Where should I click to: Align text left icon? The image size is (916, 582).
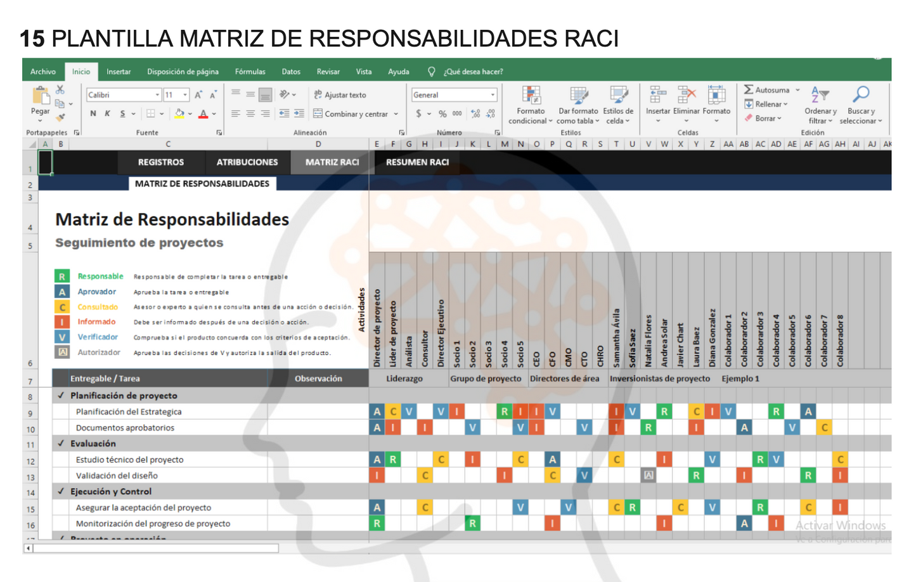[x=236, y=114]
